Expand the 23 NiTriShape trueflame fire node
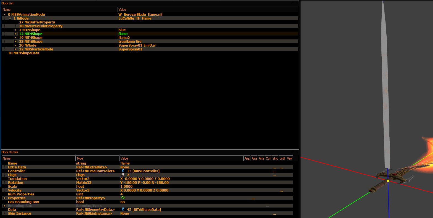Image resolution: width=433 pixels, height=218 pixels. (x=15, y=41)
